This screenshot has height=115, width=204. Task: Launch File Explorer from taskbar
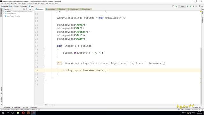pos(18,113)
